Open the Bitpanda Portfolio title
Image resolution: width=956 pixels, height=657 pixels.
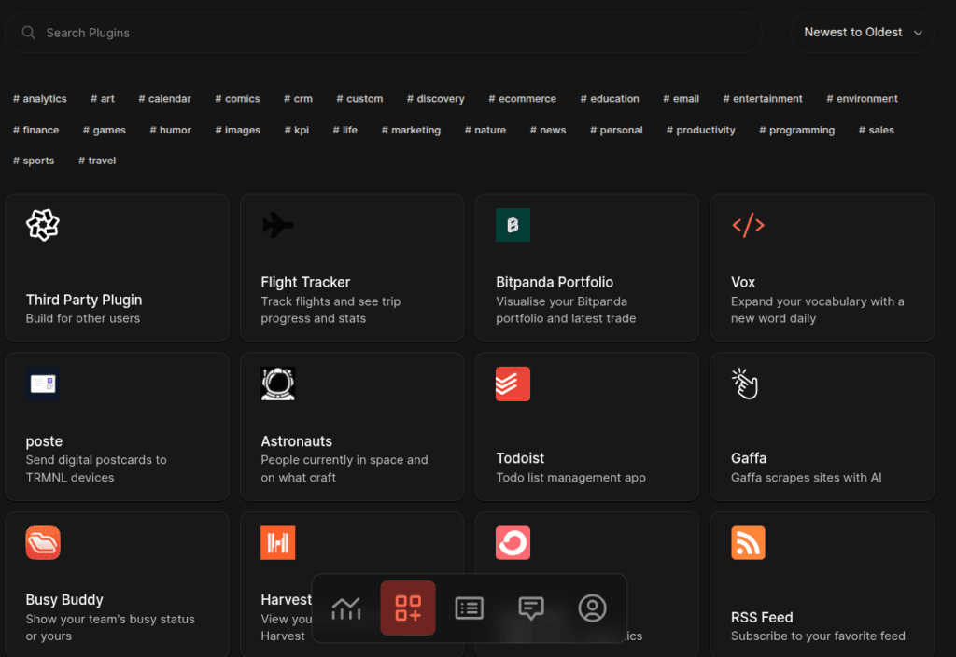coord(555,282)
